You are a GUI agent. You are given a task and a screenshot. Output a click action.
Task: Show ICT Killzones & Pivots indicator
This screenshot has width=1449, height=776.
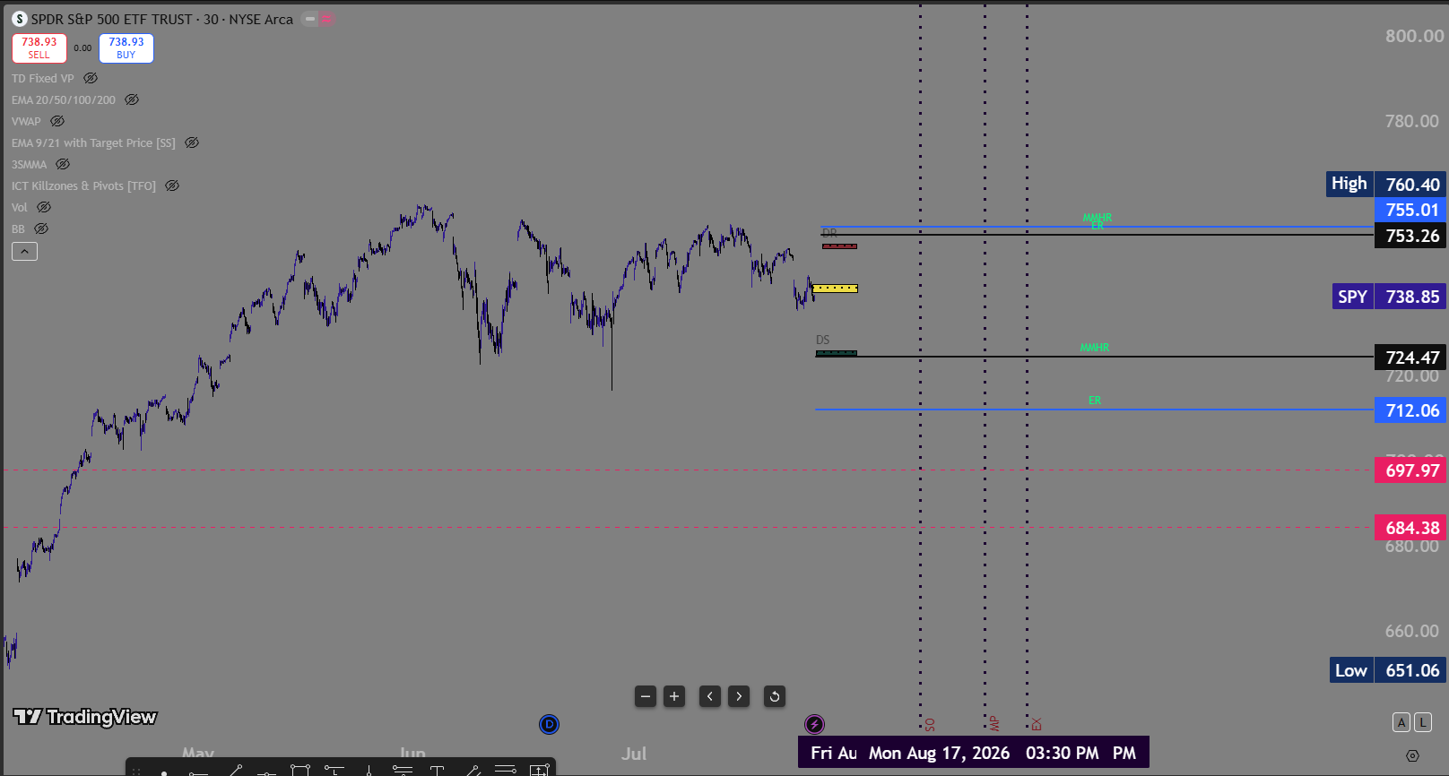(x=172, y=185)
